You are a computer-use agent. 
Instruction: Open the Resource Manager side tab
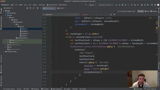click(x=1, y=23)
